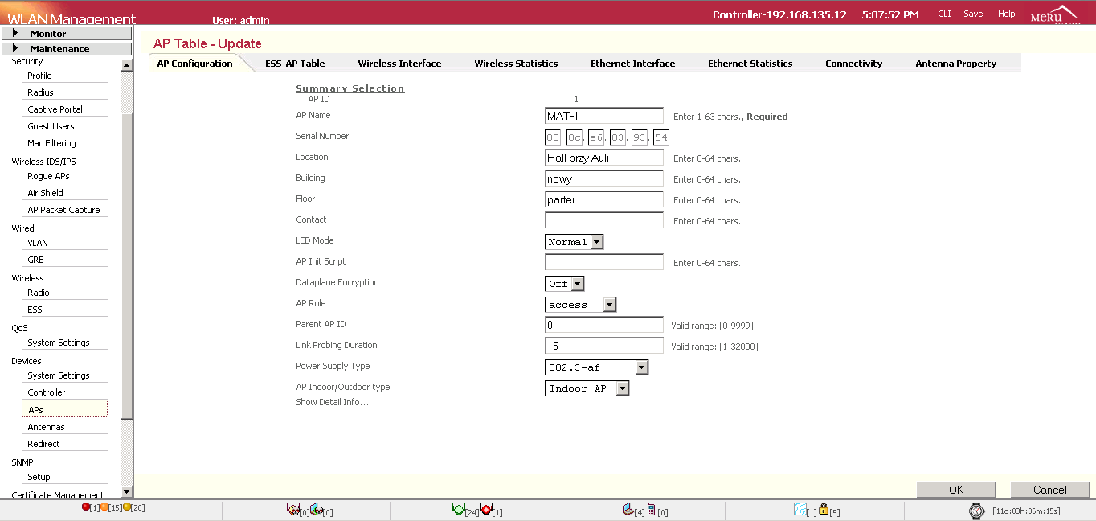Image resolution: width=1096 pixels, height=521 pixels.
Task: Click the second skull rogue icon
Action: pyautogui.click(x=316, y=510)
